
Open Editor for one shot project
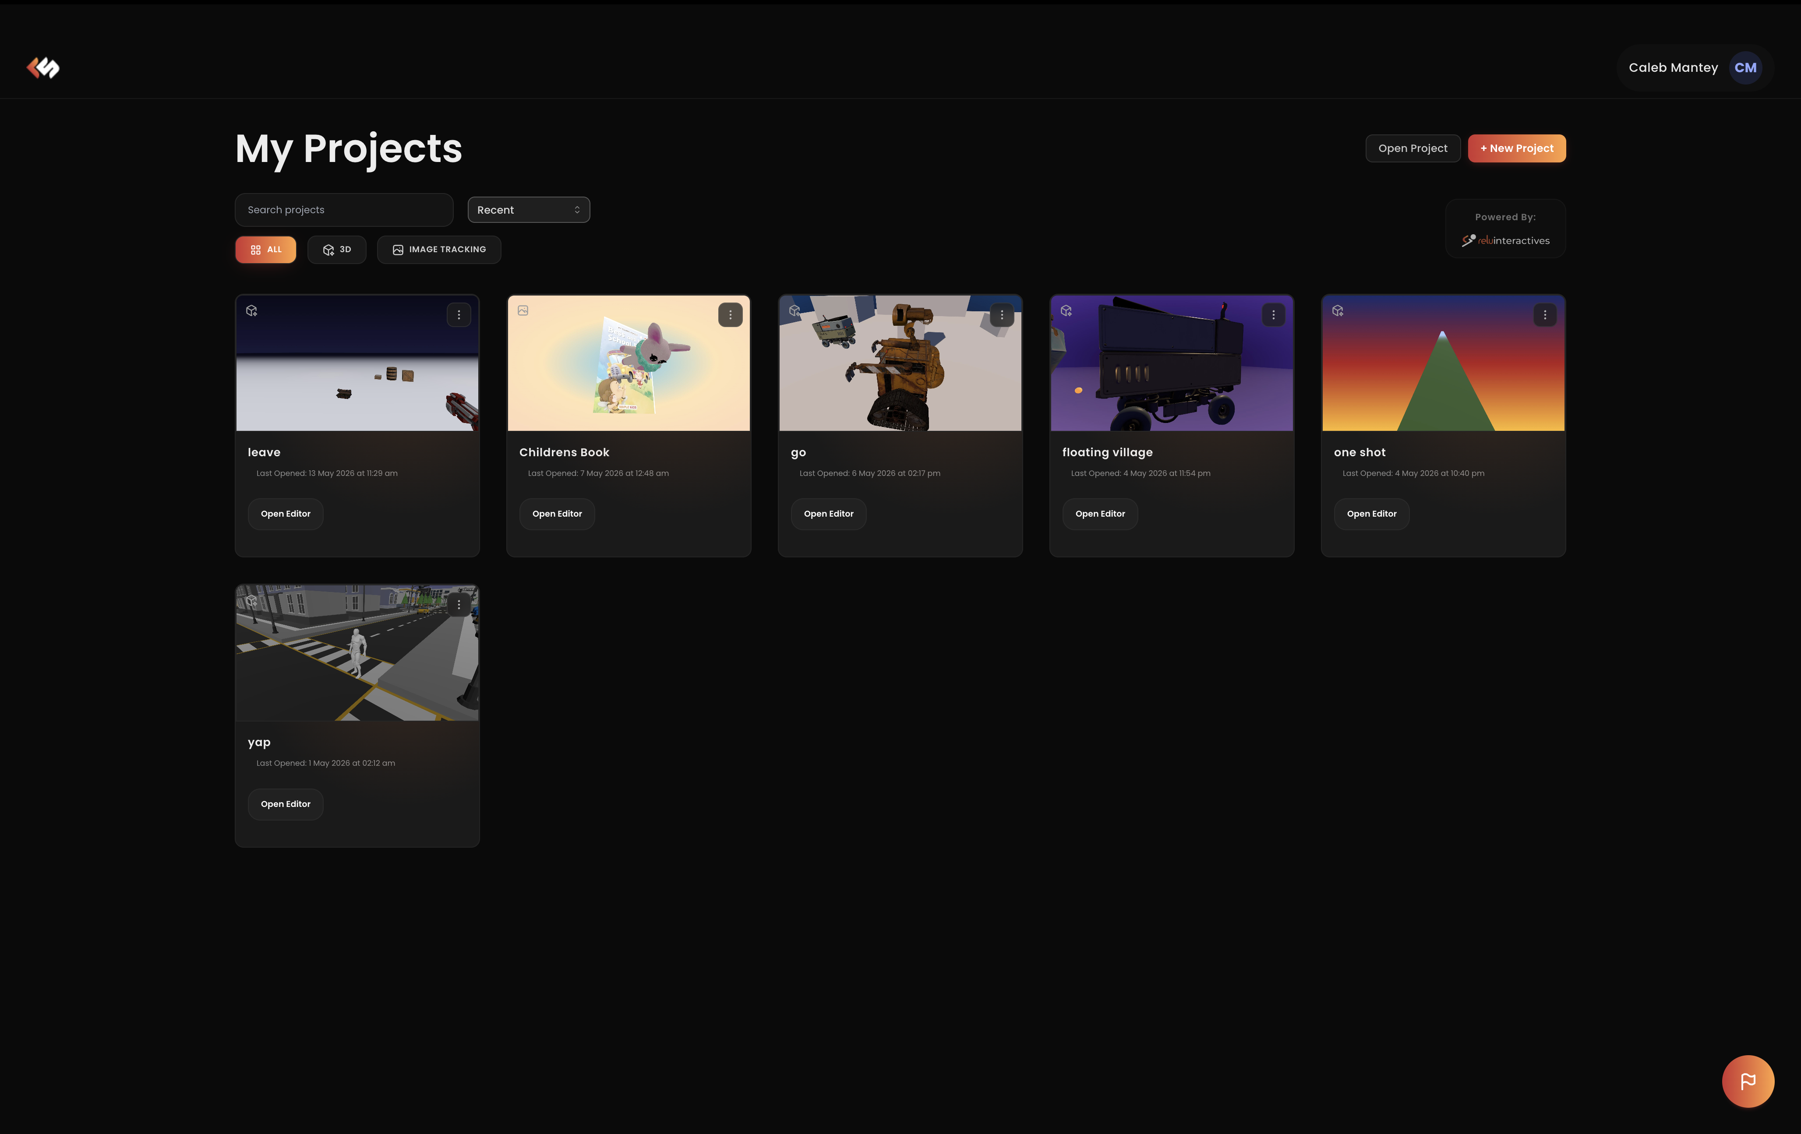[x=1371, y=514]
